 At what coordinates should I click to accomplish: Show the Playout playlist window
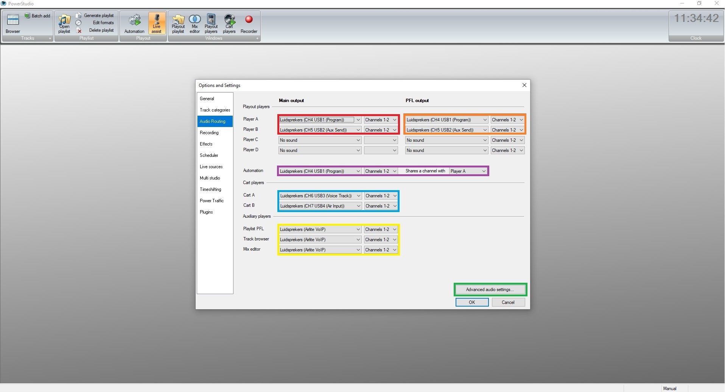178,23
